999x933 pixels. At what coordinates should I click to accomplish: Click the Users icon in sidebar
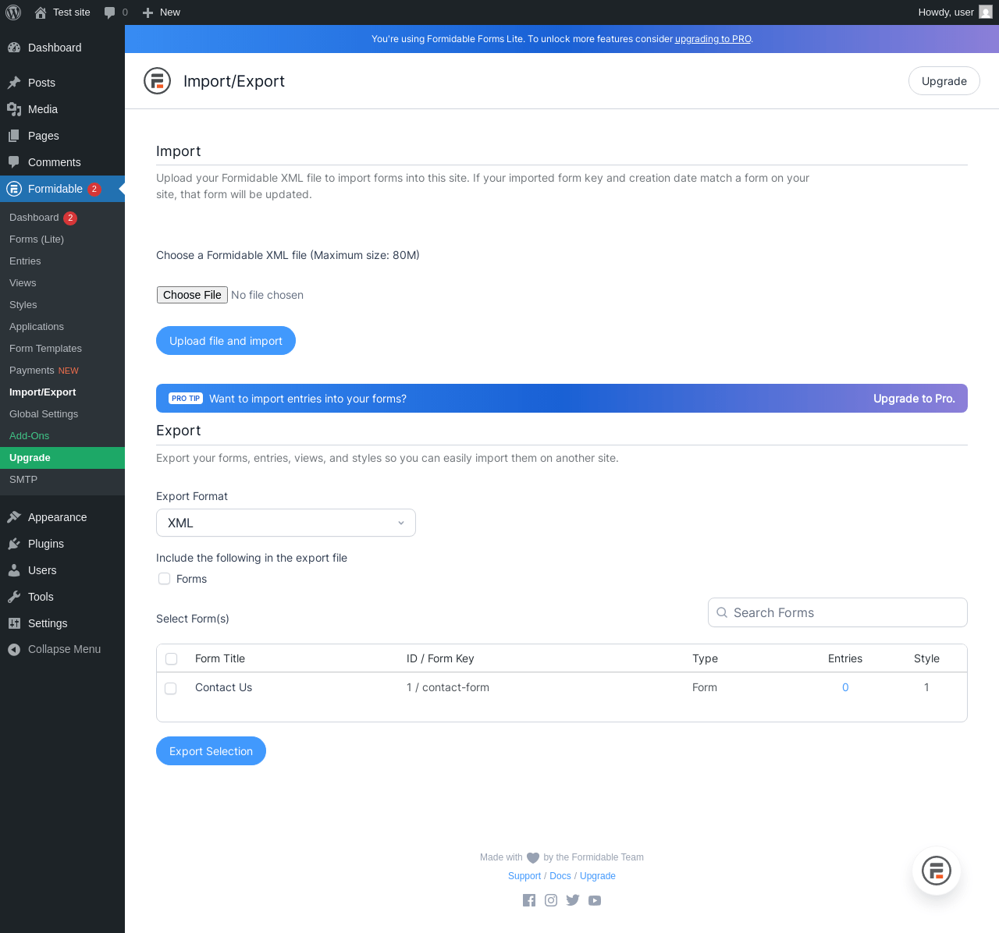(14, 570)
